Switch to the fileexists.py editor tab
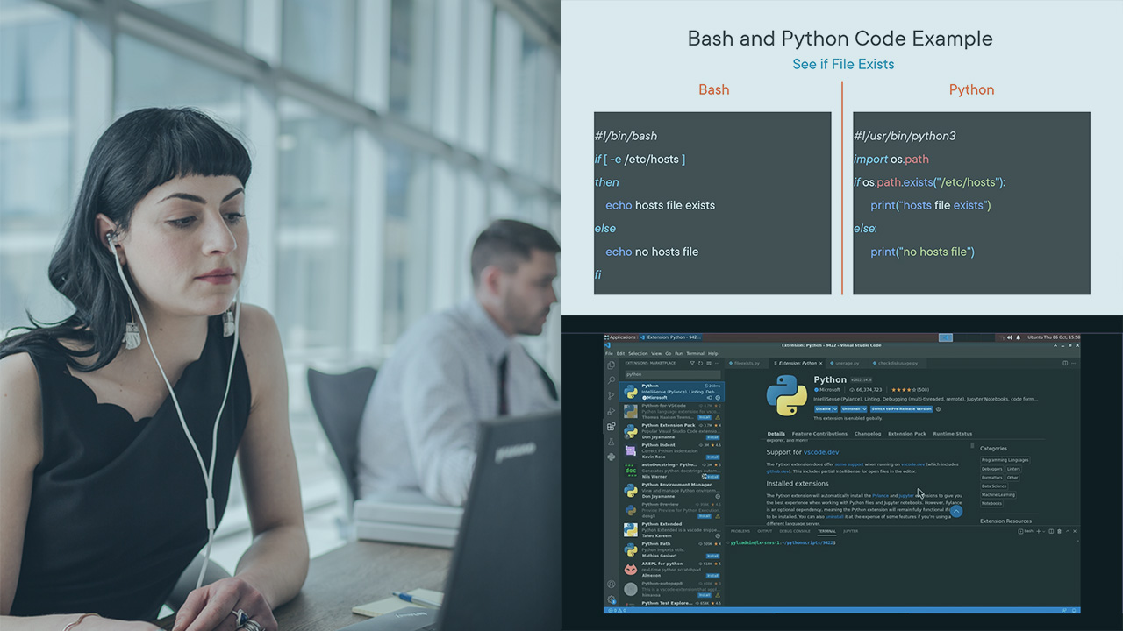Viewport: 1123px width, 631px height. tap(746, 363)
